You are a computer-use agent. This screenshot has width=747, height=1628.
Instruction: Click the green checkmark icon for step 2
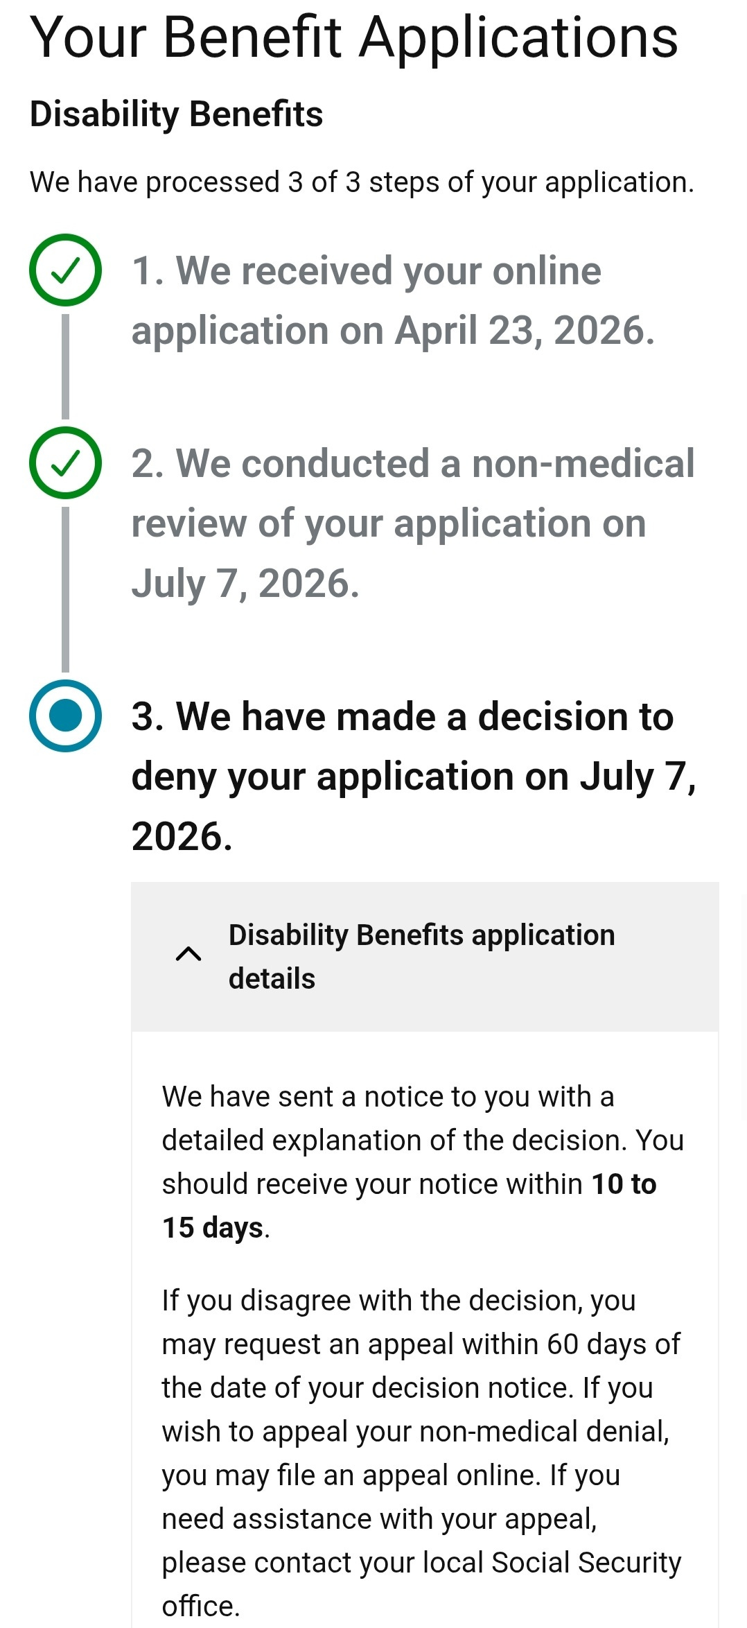click(x=65, y=462)
